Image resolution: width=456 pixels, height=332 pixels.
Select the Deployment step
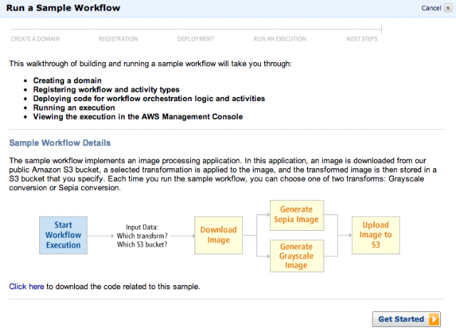(x=196, y=39)
